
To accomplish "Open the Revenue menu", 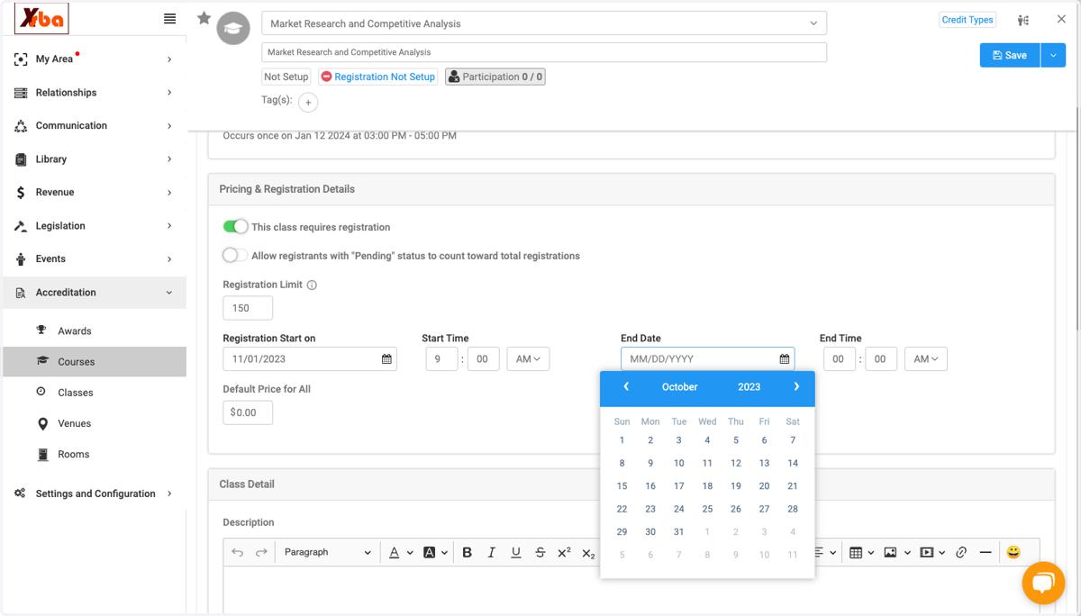I will pyautogui.click(x=94, y=193).
